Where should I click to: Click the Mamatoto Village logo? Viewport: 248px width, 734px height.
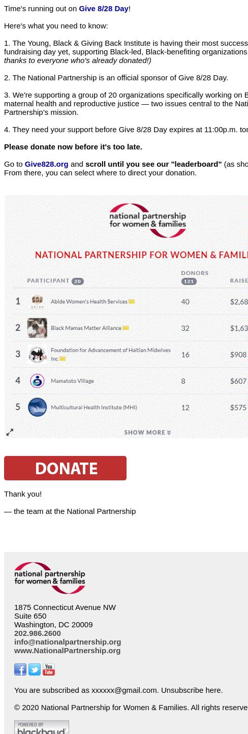point(37,381)
